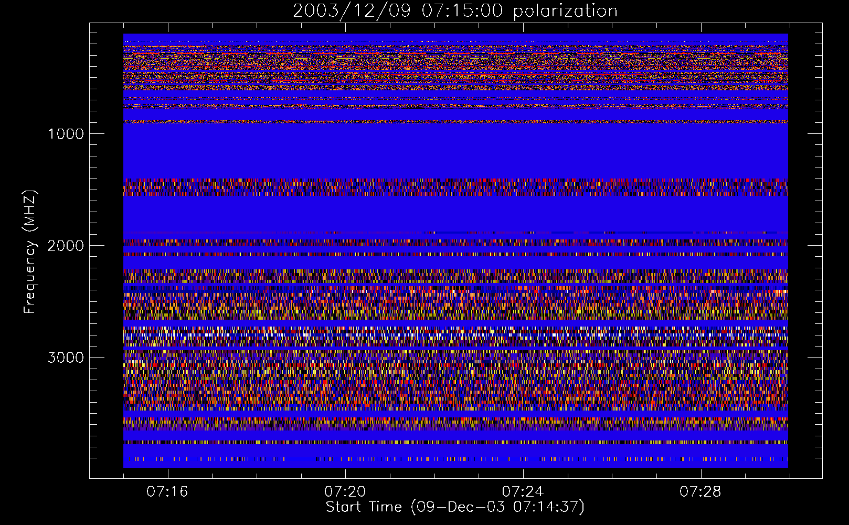Viewport: 849px width, 525px height.
Task: Click the 07:24 time tick label
Action: 523,492
